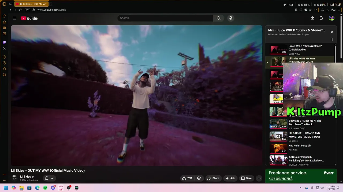
Task: Open YouTube notifications bell in header
Action: pos(321,18)
